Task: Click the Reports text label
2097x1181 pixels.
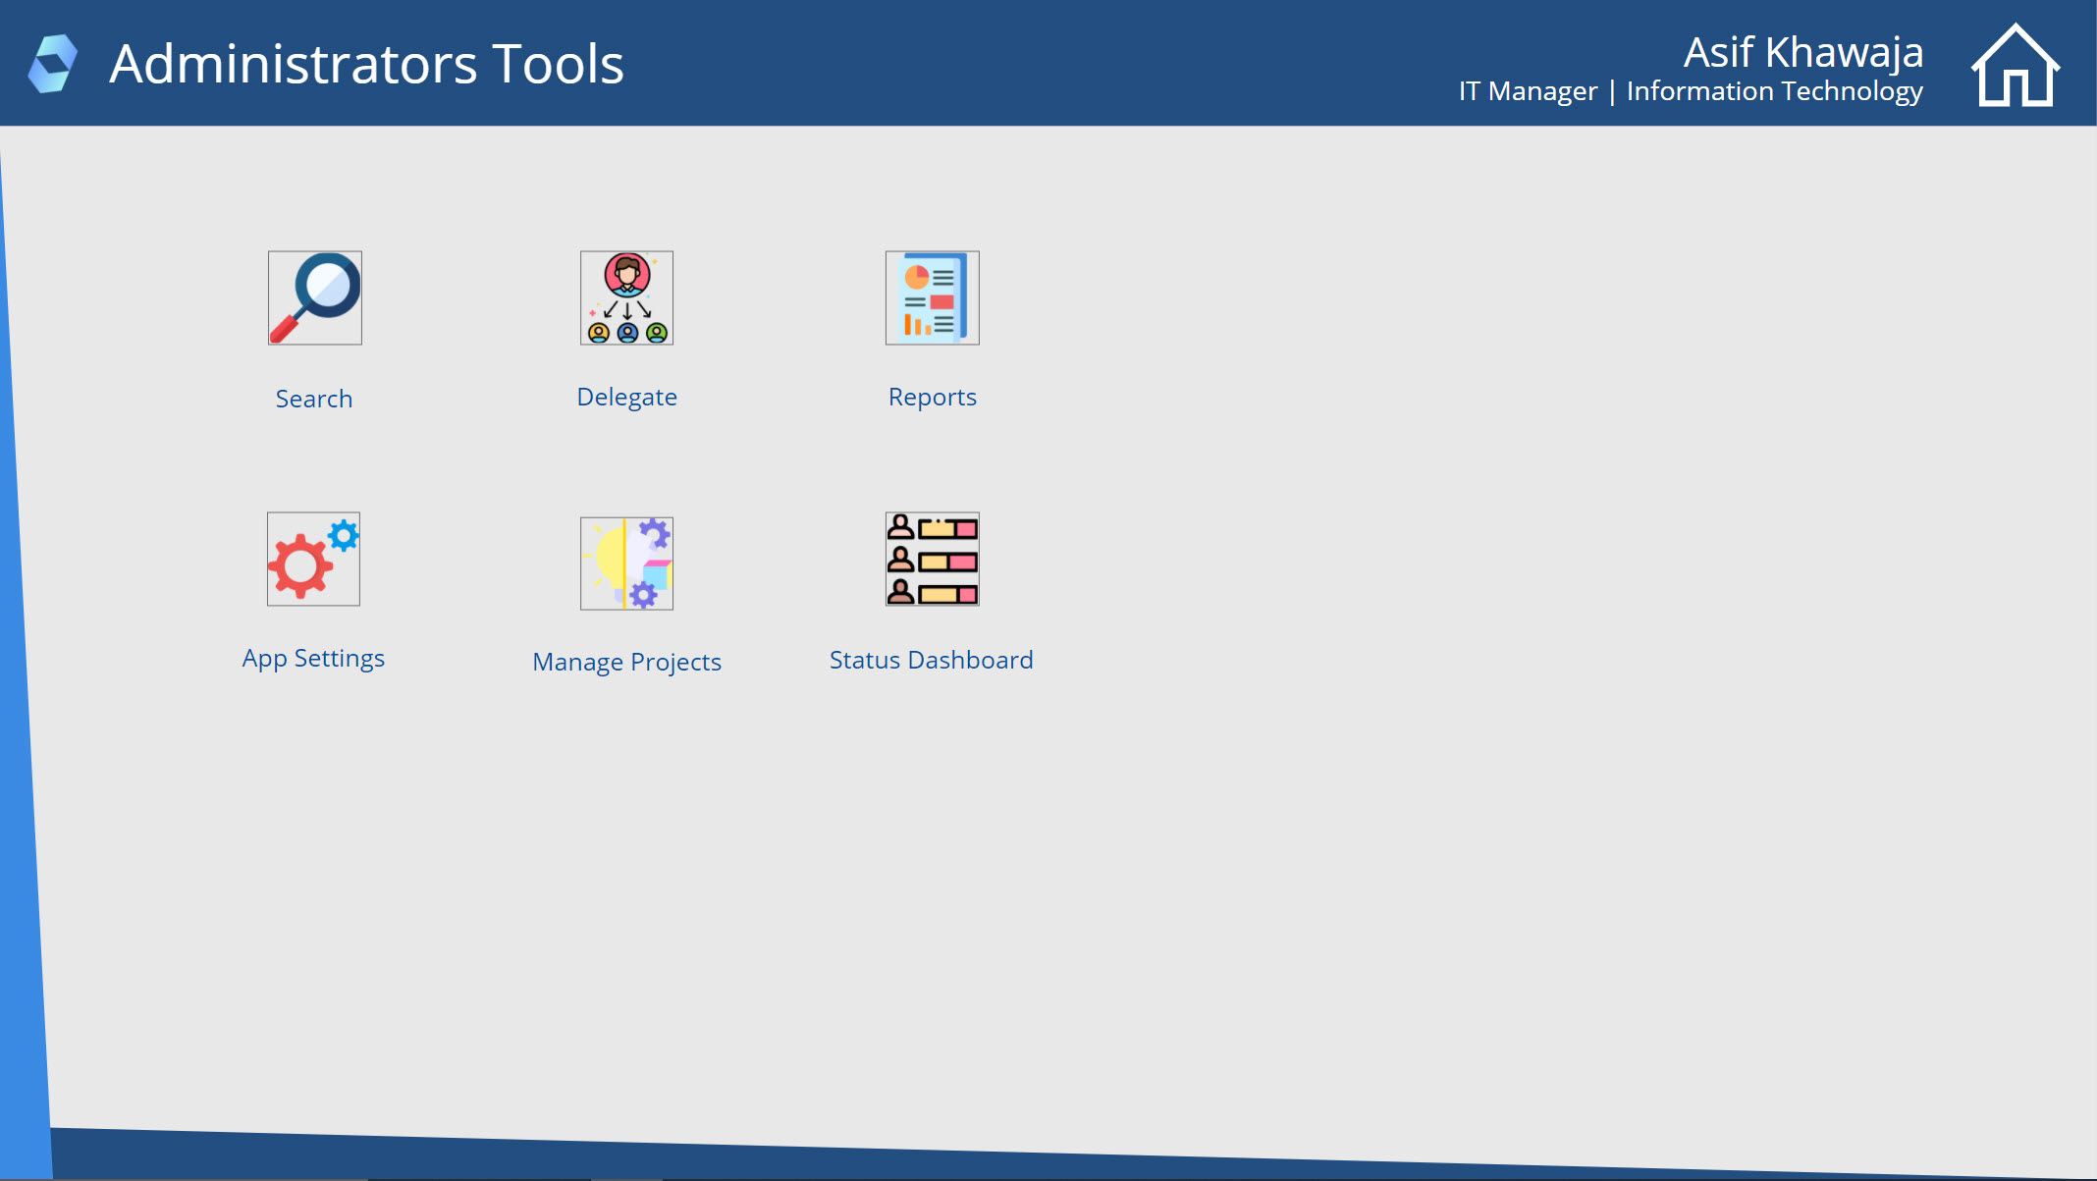Action: (x=932, y=397)
